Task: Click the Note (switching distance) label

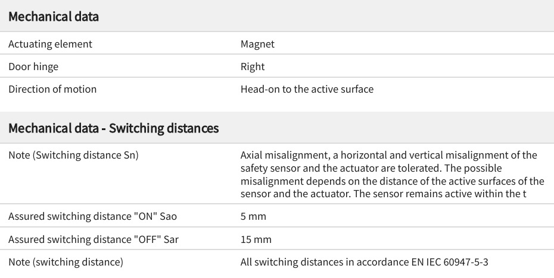Action: (66, 262)
